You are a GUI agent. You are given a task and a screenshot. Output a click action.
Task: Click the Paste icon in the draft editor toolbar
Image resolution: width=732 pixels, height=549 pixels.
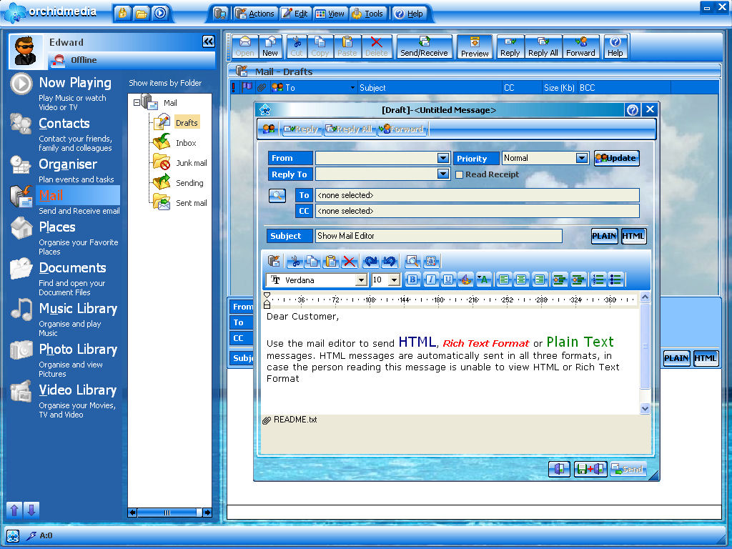(x=331, y=262)
